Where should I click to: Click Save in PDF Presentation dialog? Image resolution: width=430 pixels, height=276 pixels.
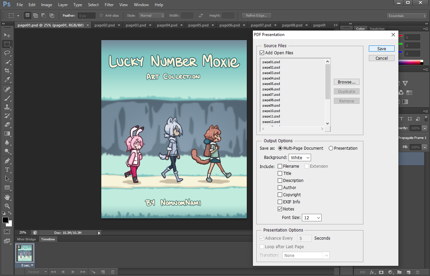pyautogui.click(x=382, y=49)
